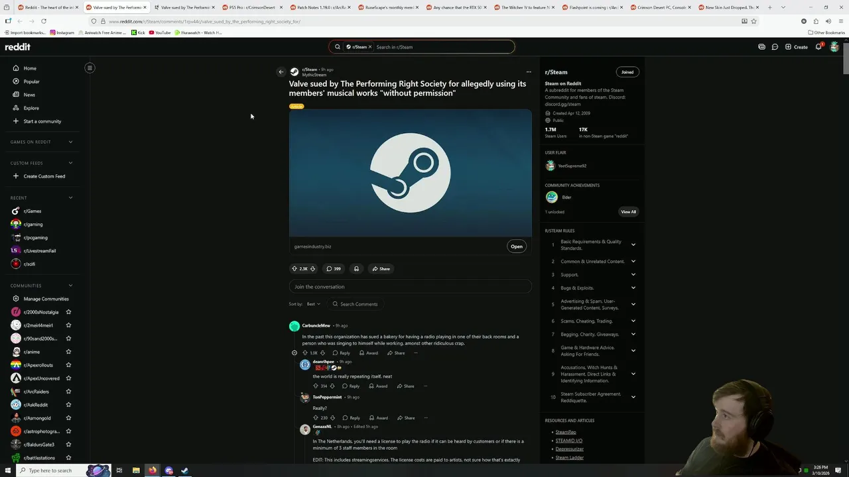Reply to CarbuncleMew's comment
This screenshot has width=849, height=477.
click(x=341, y=353)
